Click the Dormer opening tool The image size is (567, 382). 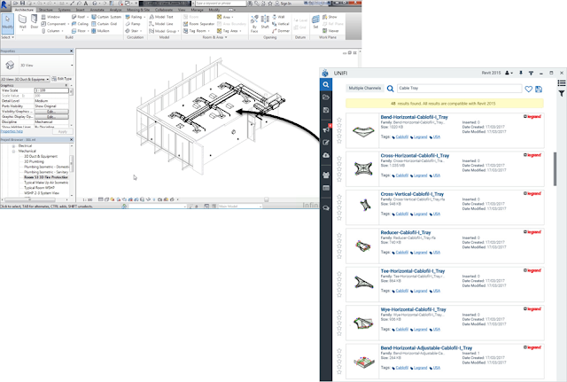[281, 31]
